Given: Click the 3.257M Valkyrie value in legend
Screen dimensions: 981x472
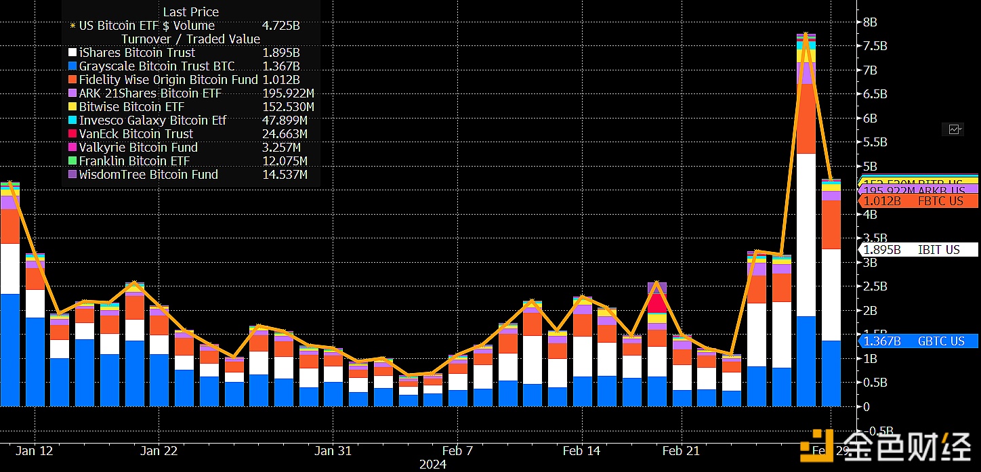Looking at the screenshot, I should 282,148.
